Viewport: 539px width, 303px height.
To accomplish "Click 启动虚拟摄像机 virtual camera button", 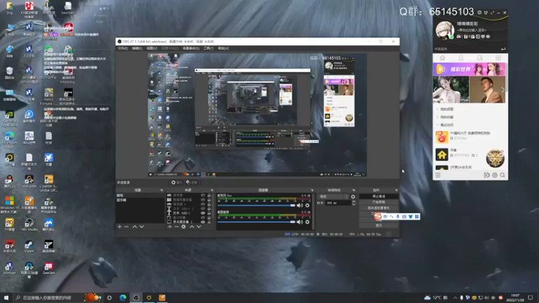I will click(379, 208).
